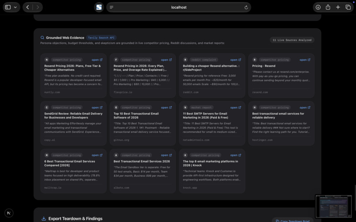The height and width of the screenshot is (222, 356).
Task: Open the reddit.com cheaper Resend alternative link
Action: click(x=236, y=60)
